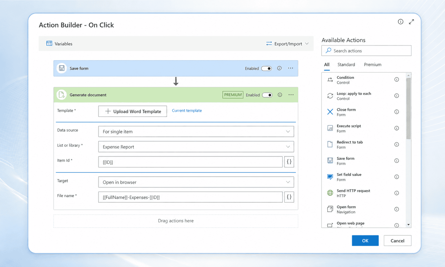Image resolution: width=445 pixels, height=267 pixels.
Task: Show info for Send HTTP request action
Action: pyautogui.click(x=397, y=193)
